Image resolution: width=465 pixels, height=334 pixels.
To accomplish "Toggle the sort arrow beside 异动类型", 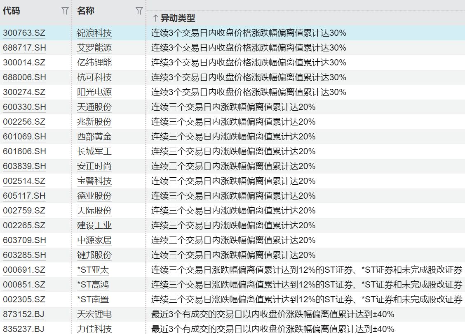I will (155, 19).
